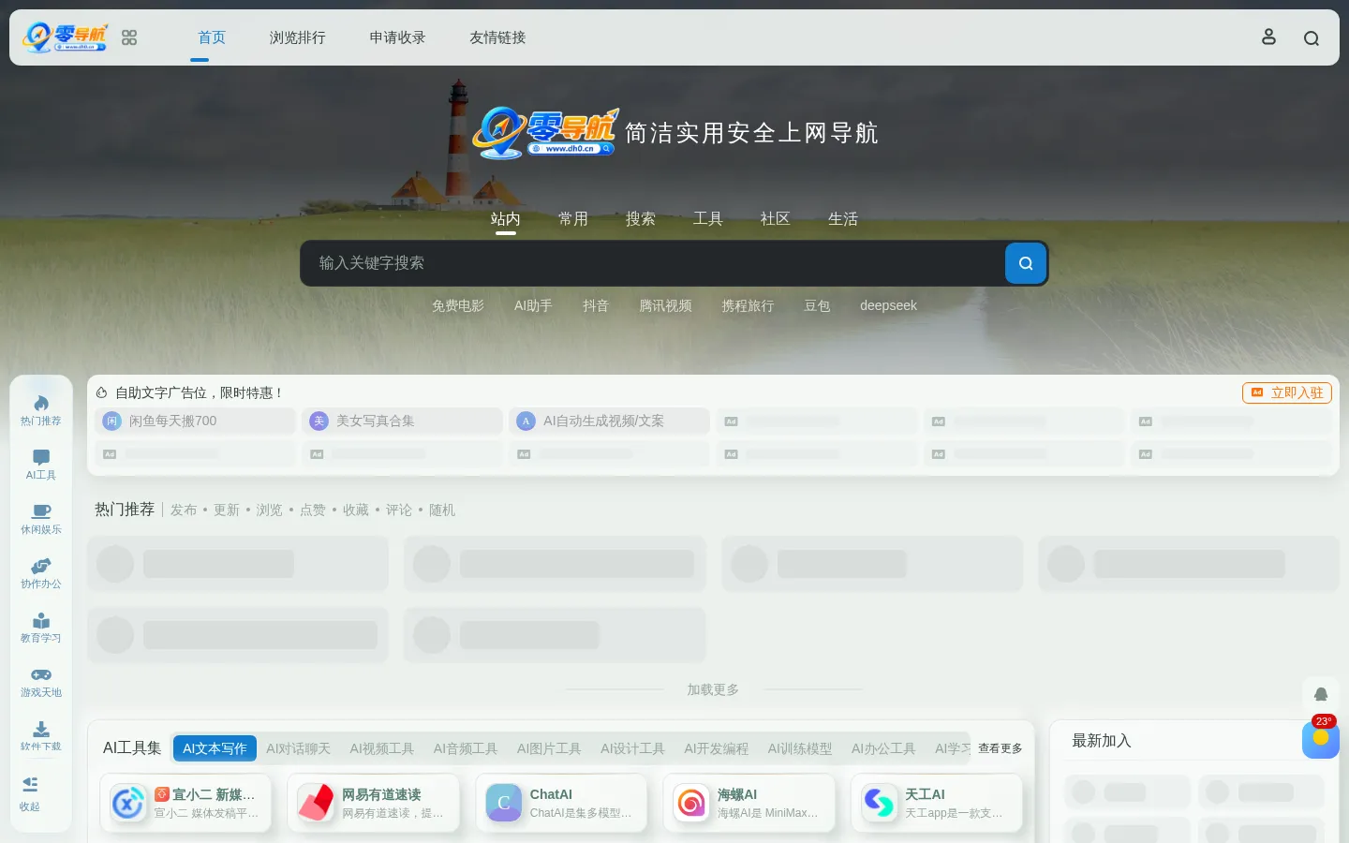1349x843 pixels.
Task: Open the grid apps menu icon
Action: click(x=129, y=37)
